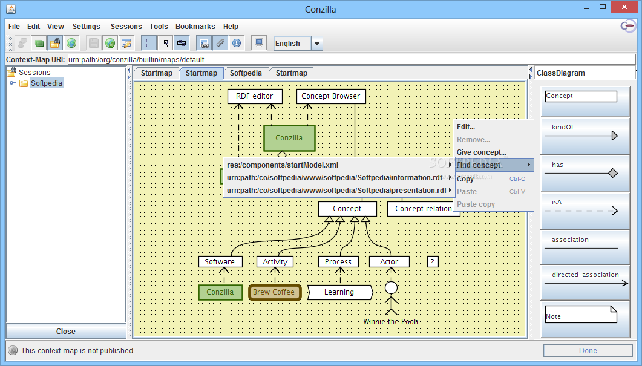
Task: Open the View menu
Action: point(56,26)
